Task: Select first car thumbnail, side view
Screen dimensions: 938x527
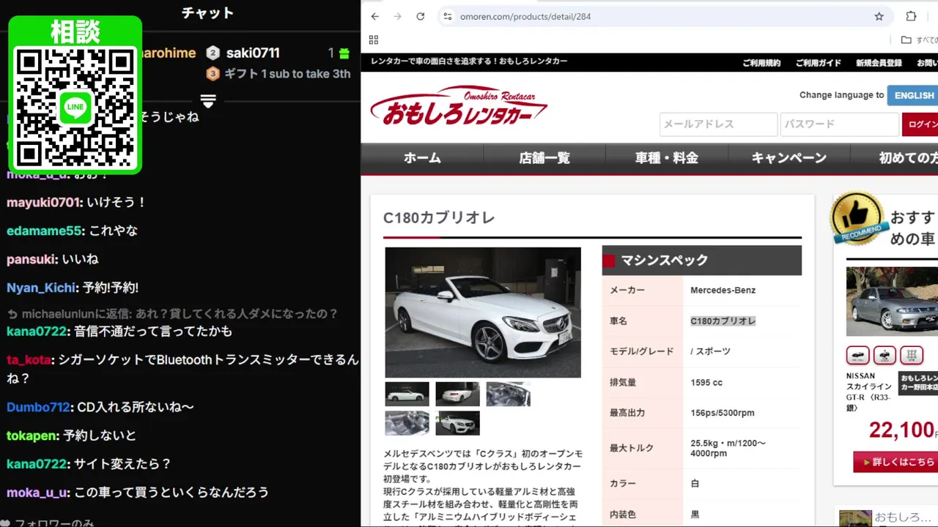Action: [407, 394]
